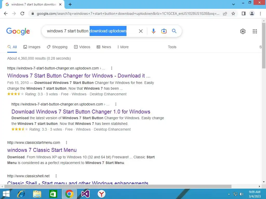Screen dimensions: 266x199
Task: Expand the tab search chevron
Action: click(234, 5)
